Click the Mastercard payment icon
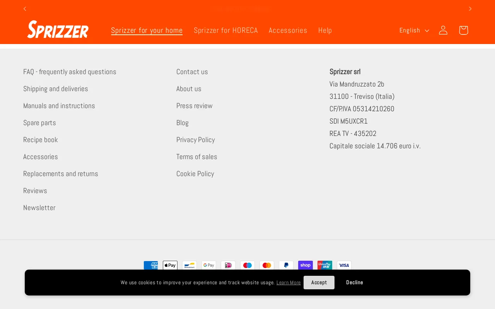495x309 pixels. [x=267, y=265]
